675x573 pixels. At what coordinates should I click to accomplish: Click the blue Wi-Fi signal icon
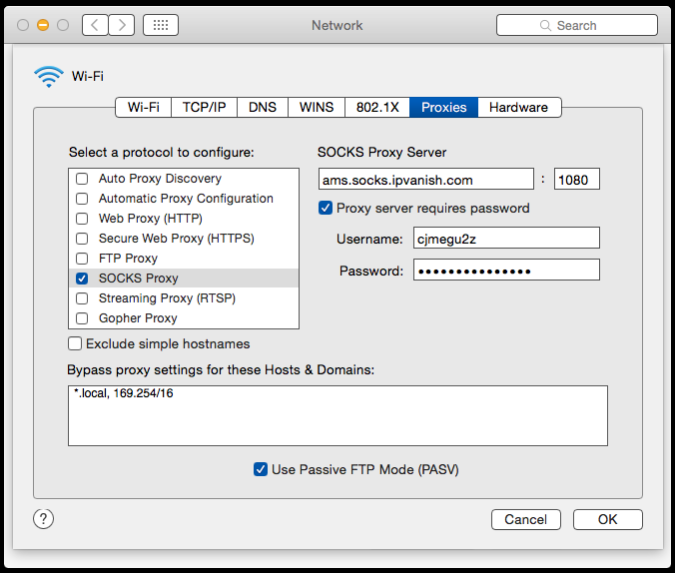49,77
